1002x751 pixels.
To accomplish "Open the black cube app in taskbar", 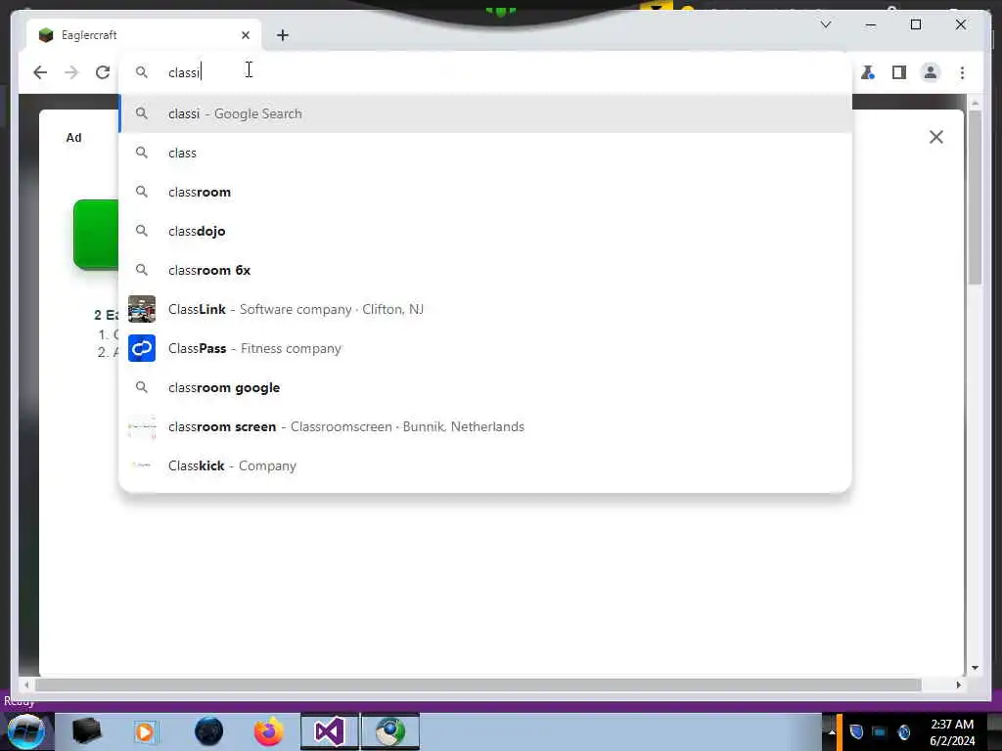I will click(87, 731).
